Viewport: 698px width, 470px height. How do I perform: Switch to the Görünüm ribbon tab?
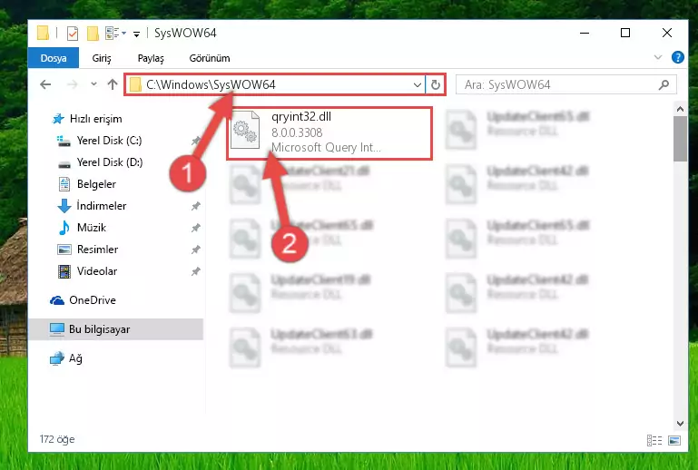click(x=210, y=58)
